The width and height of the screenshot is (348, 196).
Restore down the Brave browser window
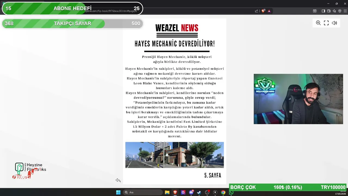tap(337, 4)
